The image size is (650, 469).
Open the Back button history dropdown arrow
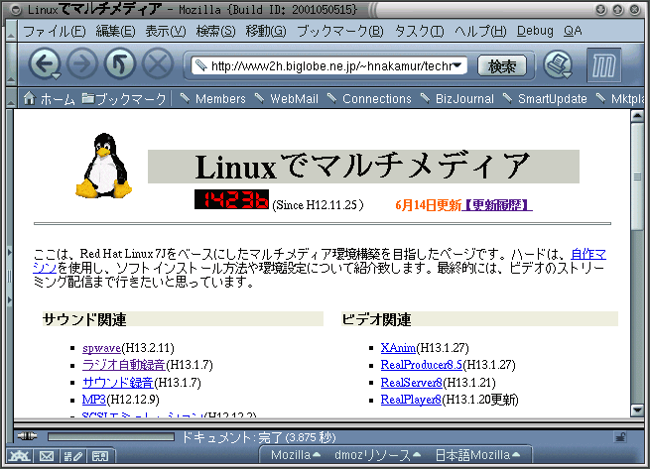click(56, 75)
